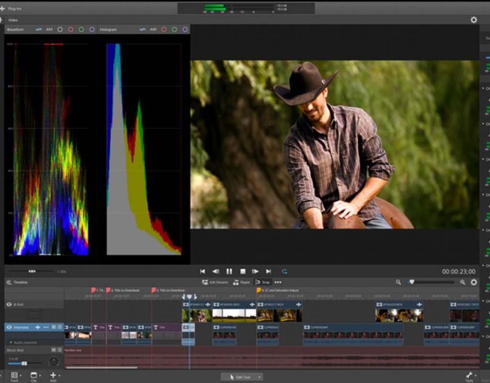Click the Music Bed pan knob
This screenshot has width=490, height=383.
click(54, 362)
